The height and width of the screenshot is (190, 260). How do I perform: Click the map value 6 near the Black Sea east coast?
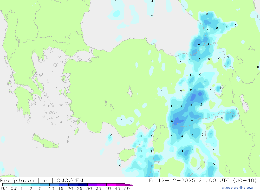(199, 45)
